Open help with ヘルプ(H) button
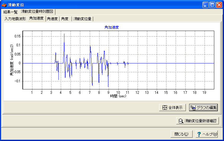This screenshot has height=141, width=224. pyautogui.click(x=207, y=134)
